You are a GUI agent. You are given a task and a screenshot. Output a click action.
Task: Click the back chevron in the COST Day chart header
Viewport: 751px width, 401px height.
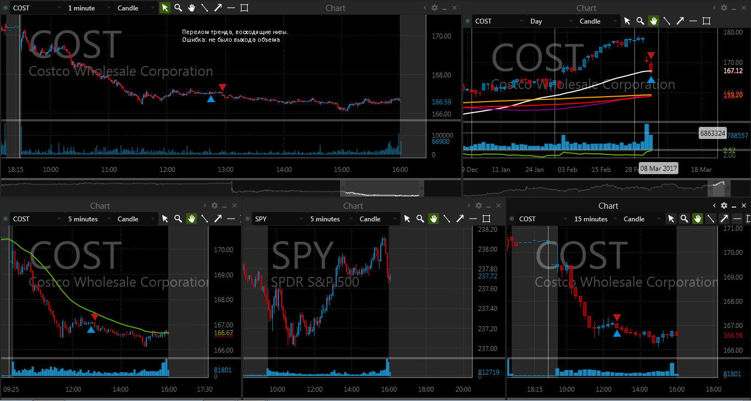[715, 8]
